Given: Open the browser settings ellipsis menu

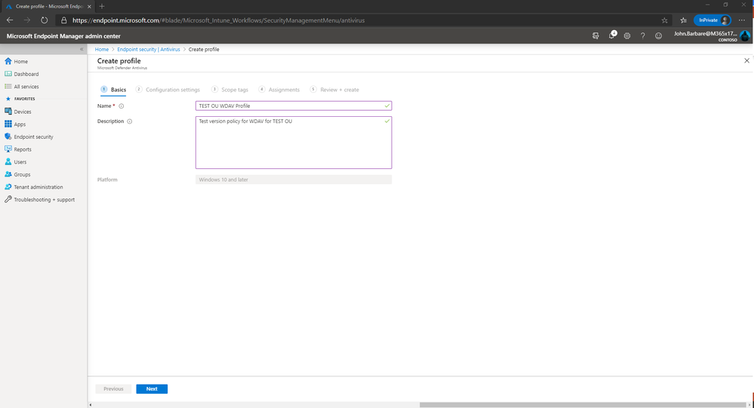Looking at the screenshot, I should (x=742, y=20).
